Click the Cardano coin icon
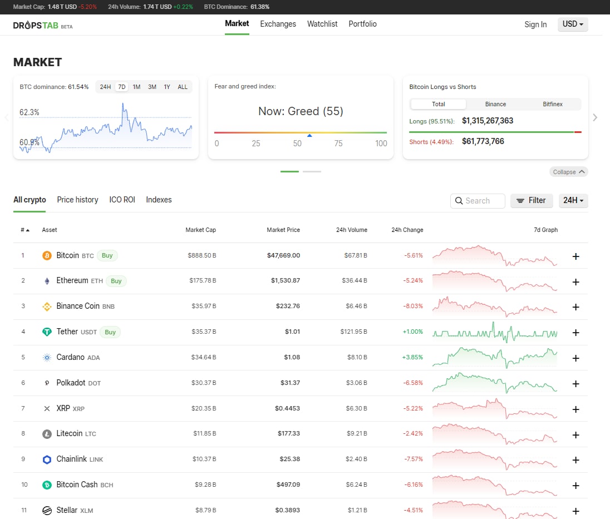The height and width of the screenshot is (519, 610). (47, 358)
